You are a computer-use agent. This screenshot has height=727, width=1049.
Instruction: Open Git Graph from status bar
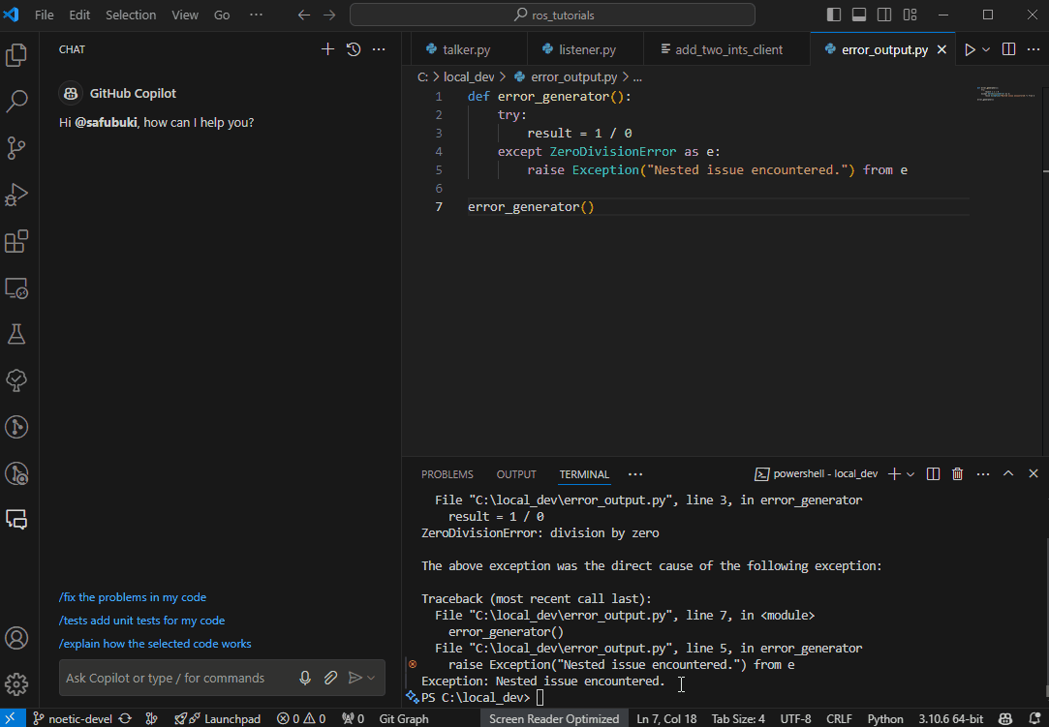[403, 718]
